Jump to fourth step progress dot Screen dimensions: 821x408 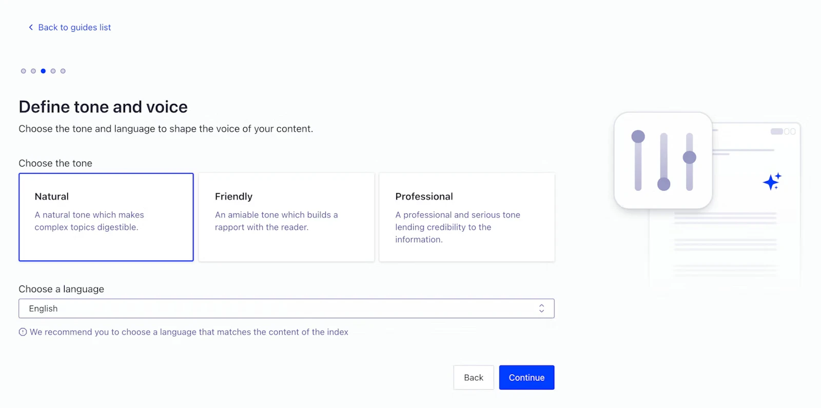(53, 71)
